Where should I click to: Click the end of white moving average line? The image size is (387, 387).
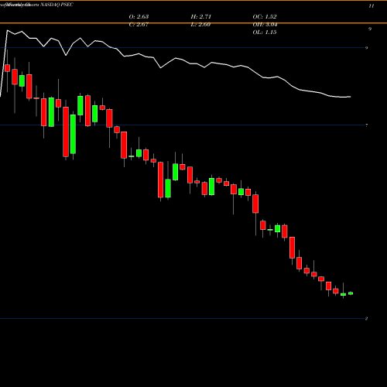tap(350, 97)
